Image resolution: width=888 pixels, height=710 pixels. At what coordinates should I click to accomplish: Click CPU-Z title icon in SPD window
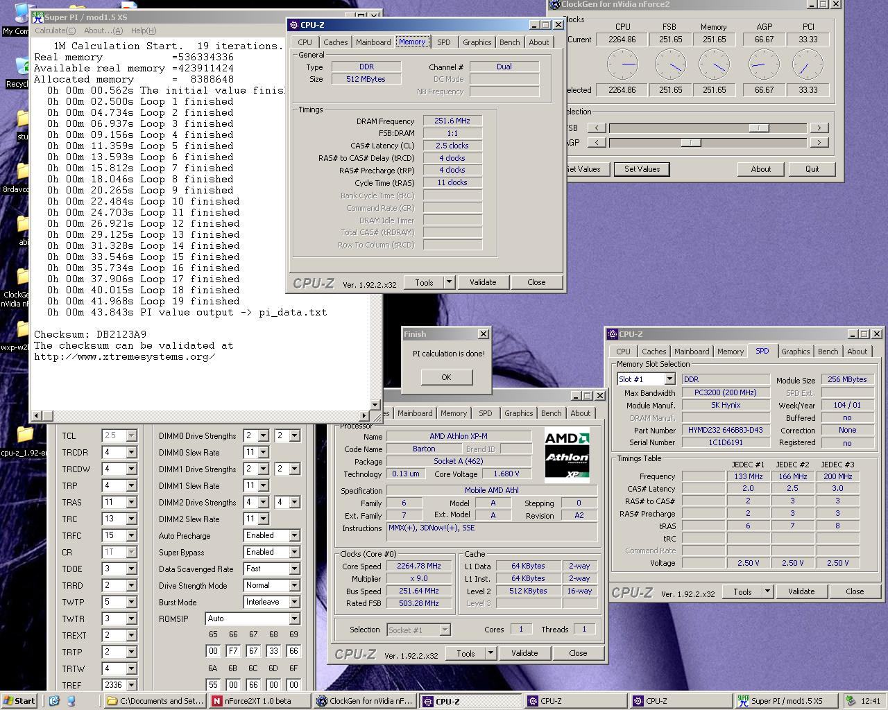613,334
